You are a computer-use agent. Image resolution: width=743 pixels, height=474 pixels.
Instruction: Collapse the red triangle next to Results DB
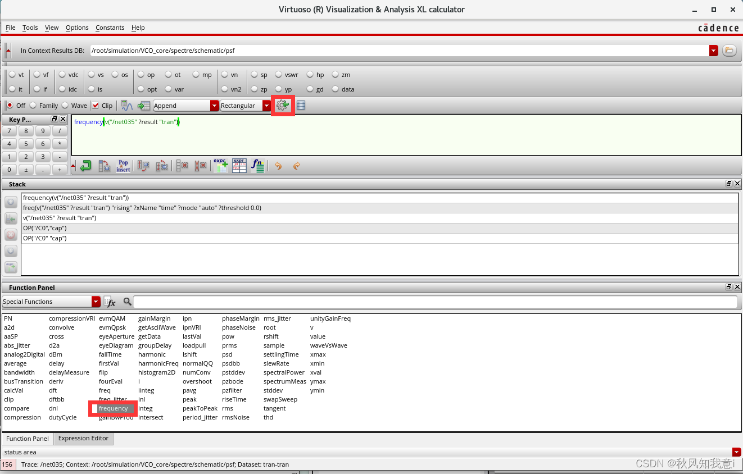(x=8, y=51)
